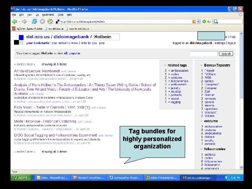Collapse the BayeuxTapestry tag bundle
This screenshot has width=252, height=189.
(201, 65)
